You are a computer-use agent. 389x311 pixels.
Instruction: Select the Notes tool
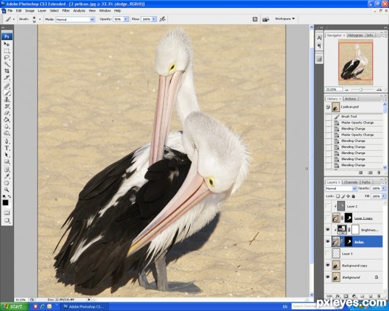[6, 170]
